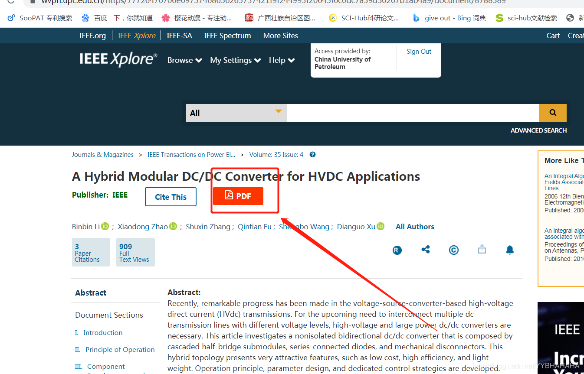Open author Qintian Fu
The image size is (584, 374).
coord(255,227)
